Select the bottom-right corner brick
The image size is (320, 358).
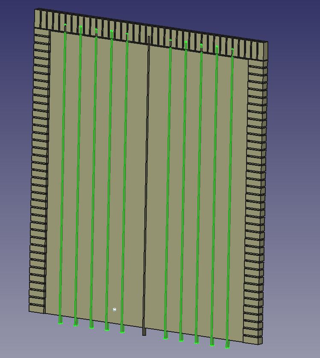pyautogui.click(x=252, y=340)
